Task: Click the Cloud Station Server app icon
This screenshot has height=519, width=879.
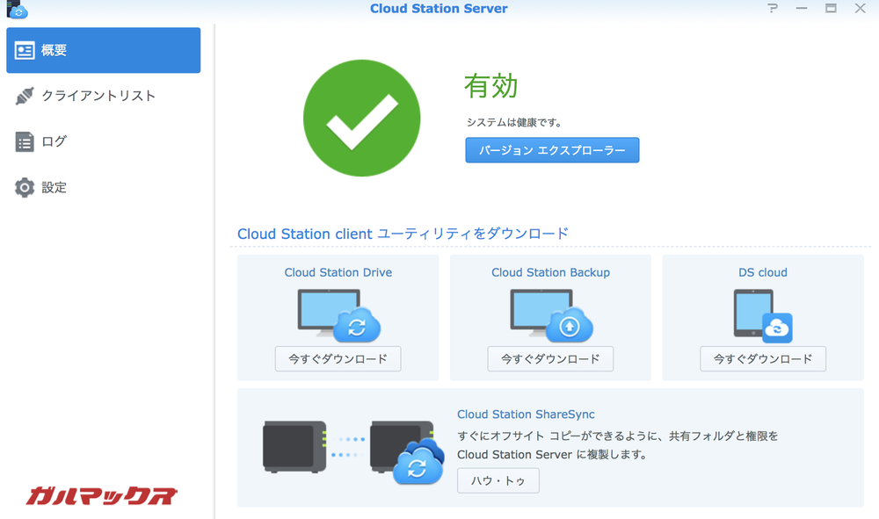Action: 14,9
